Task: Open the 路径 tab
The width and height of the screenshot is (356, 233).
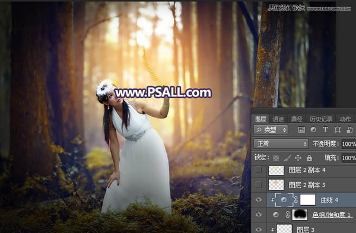Action: click(x=297, y=119)
